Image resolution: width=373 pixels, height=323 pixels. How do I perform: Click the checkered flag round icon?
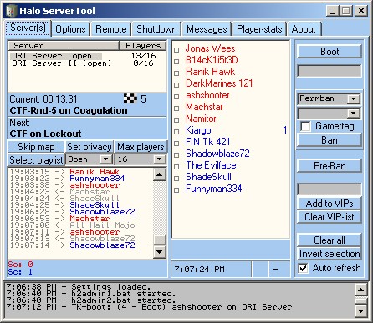click(130, 98)
